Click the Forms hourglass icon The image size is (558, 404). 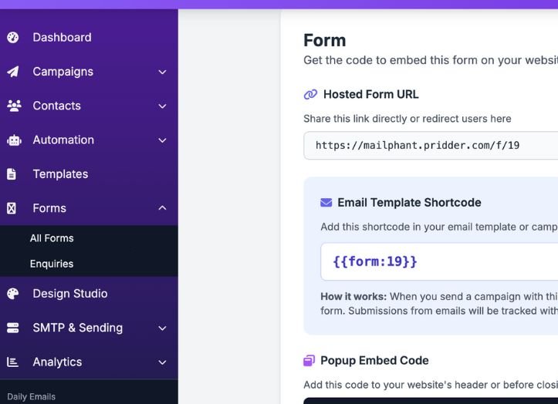tap(12, 208)
